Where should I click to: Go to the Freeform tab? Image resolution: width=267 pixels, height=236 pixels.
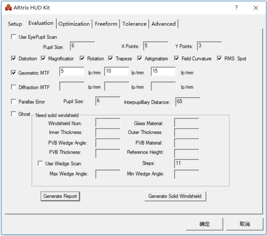(x=106, y=24)
